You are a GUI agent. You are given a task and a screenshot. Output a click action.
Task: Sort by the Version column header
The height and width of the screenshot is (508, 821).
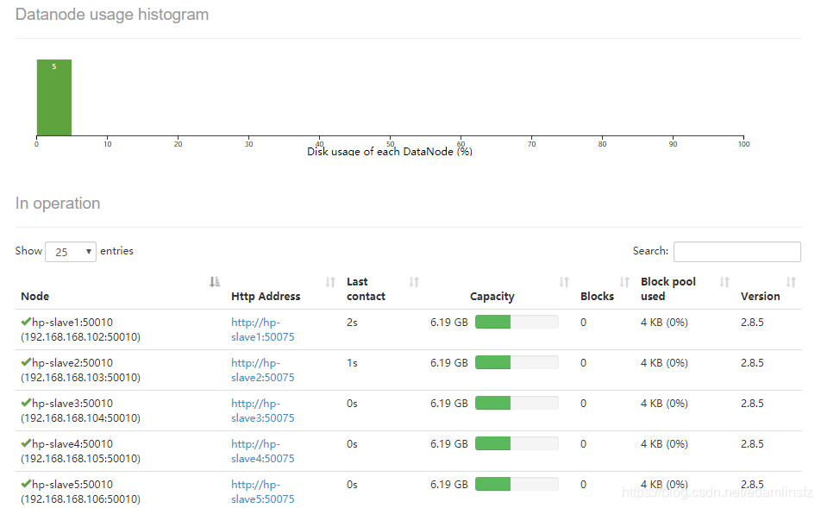coord(761,296)
